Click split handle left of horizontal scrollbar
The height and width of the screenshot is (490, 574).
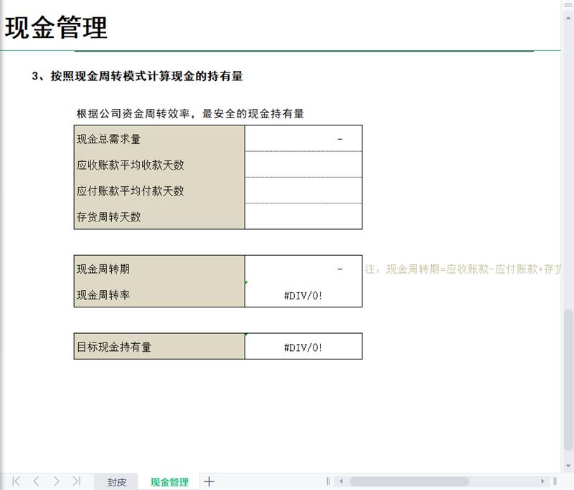click(x=329, y=481)
